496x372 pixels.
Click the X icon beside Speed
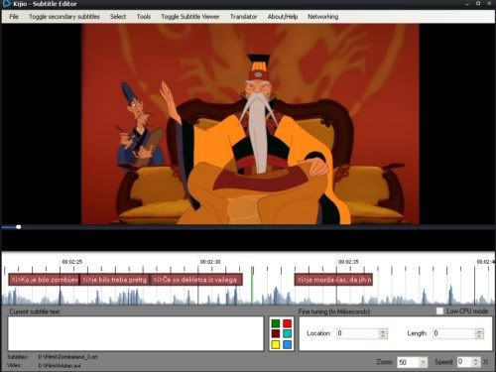486,362
